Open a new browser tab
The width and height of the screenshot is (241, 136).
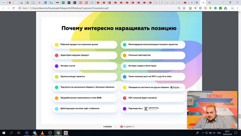209,3
